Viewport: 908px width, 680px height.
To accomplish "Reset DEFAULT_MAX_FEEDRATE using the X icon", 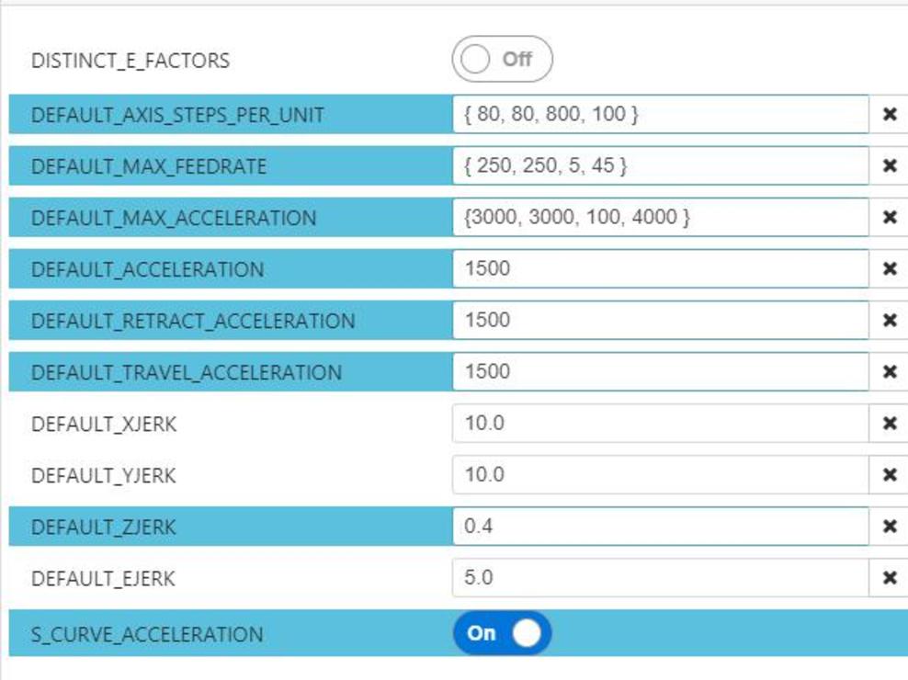I will point(889,166).
